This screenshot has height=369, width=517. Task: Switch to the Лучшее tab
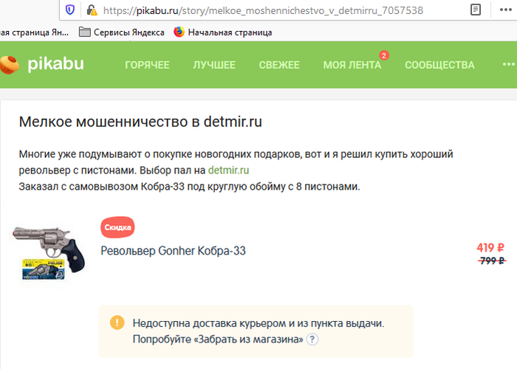[214, 65]
